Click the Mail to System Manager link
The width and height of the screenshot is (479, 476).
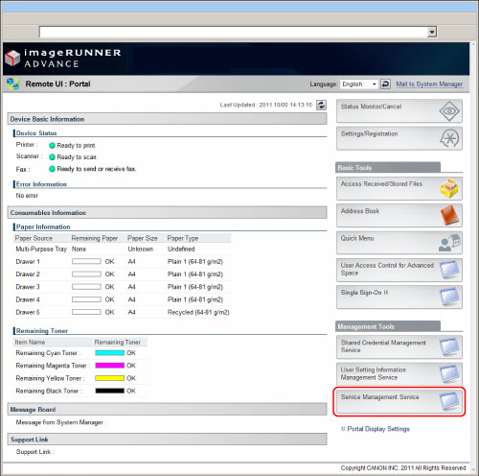point(429,84)
